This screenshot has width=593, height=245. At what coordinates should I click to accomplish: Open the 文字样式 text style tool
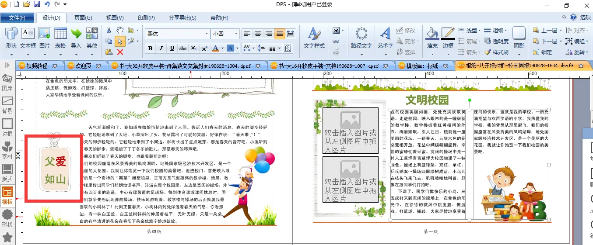coord(314,38)
